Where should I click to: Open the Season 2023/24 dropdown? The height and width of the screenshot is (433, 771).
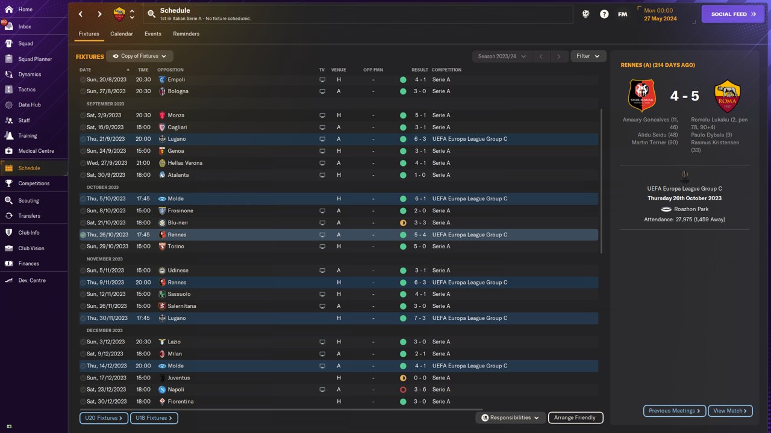[501, 56]
